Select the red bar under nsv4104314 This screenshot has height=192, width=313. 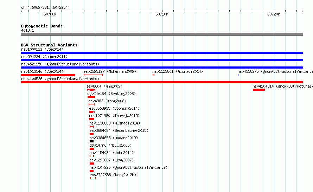click(x=259, y=90)
